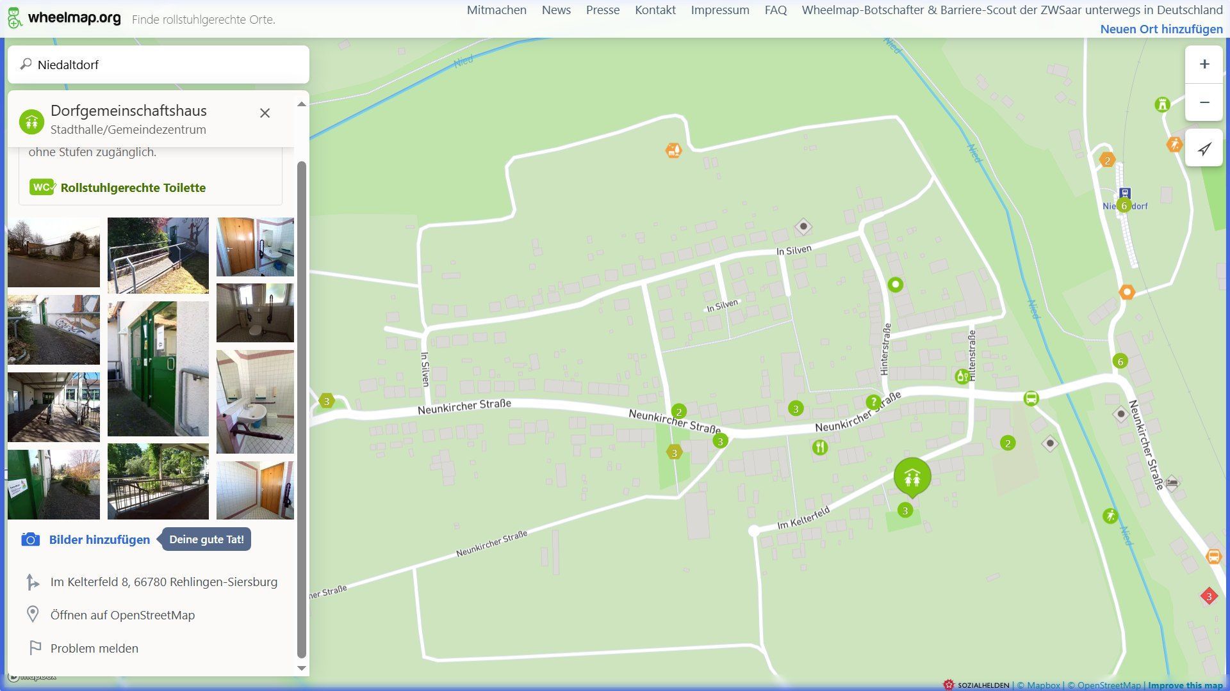The image size is (1230, 691).
Task: Select the train station marker at Niedaltdorf
Action: [x=1125, y=193]
